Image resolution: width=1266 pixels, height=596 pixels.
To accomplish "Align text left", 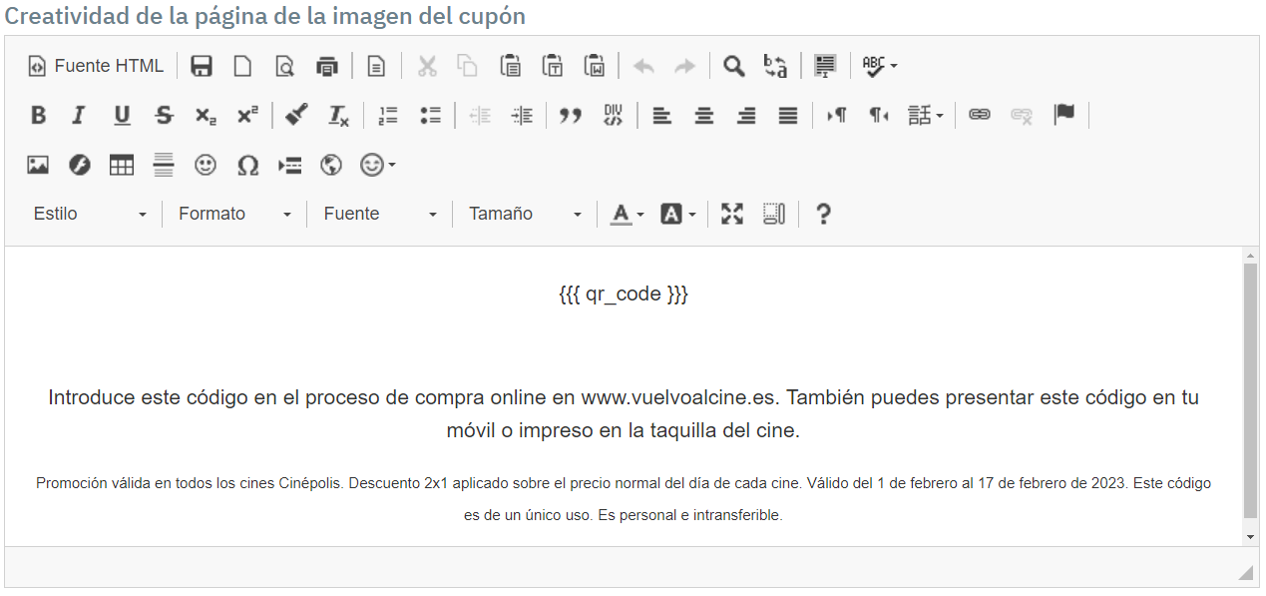I will 661,115.
